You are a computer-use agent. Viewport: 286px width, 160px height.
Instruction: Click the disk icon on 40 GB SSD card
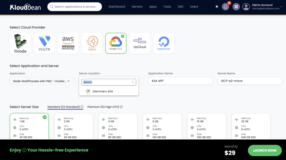[x=15, y=136]
